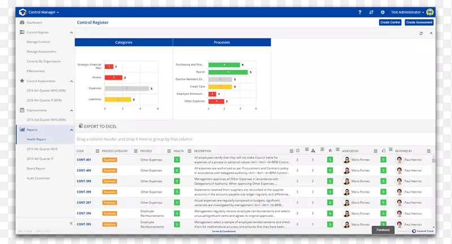452x244 pixels.
Task: Sort by the globe icon column header
Action: pos(298,151)
